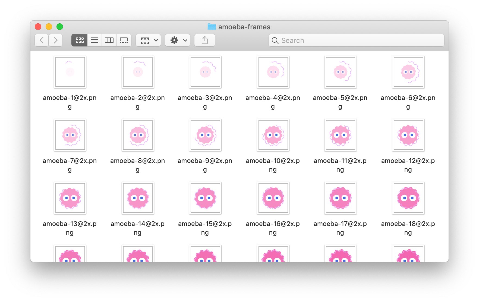
Task: Click the amoeba-frames window title text
Action: pyautogui.click(x=244, y=27)
